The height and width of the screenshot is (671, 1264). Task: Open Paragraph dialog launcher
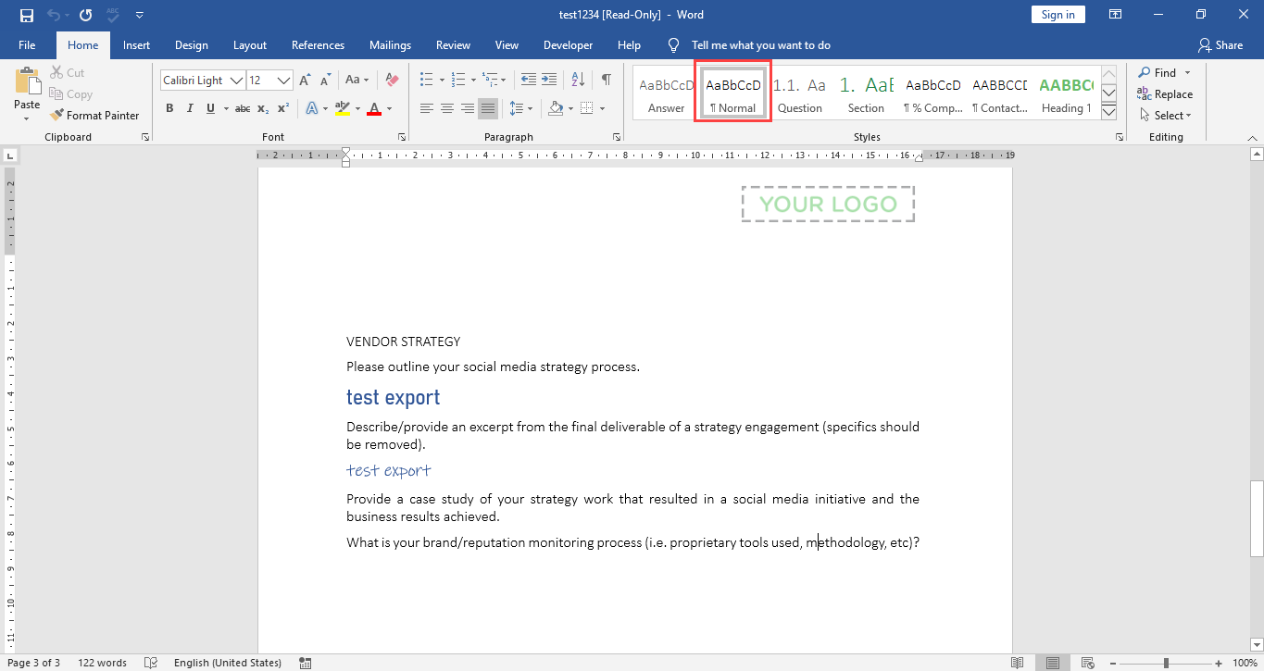click(x=617, y=137)
